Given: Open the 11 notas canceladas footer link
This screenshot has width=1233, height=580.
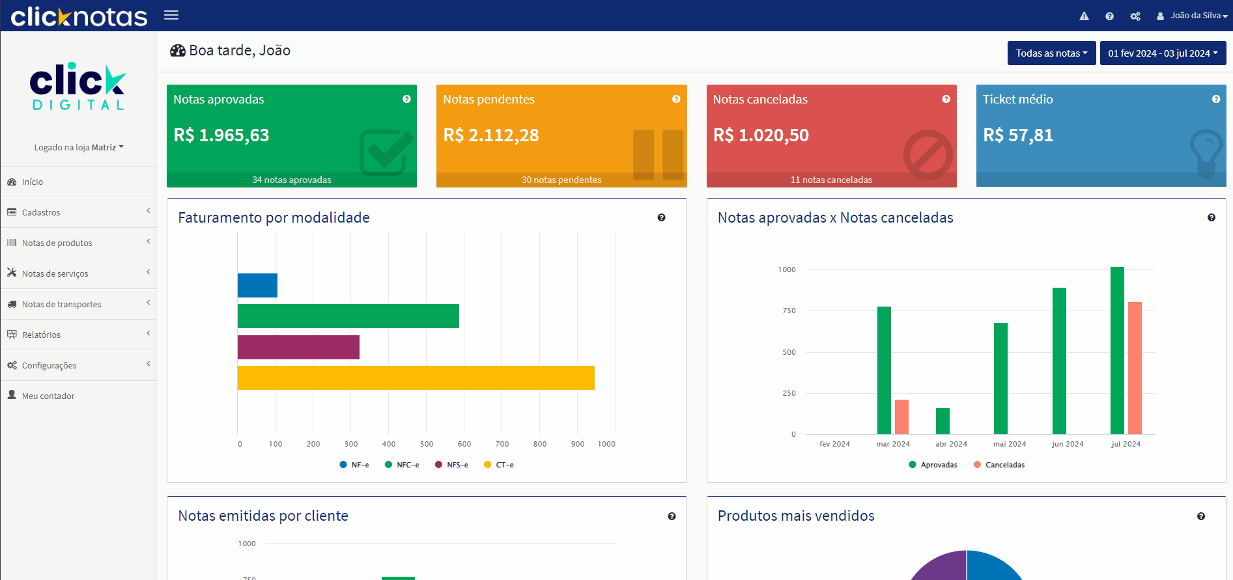Looking at the screenshot, I should (831, 180).
